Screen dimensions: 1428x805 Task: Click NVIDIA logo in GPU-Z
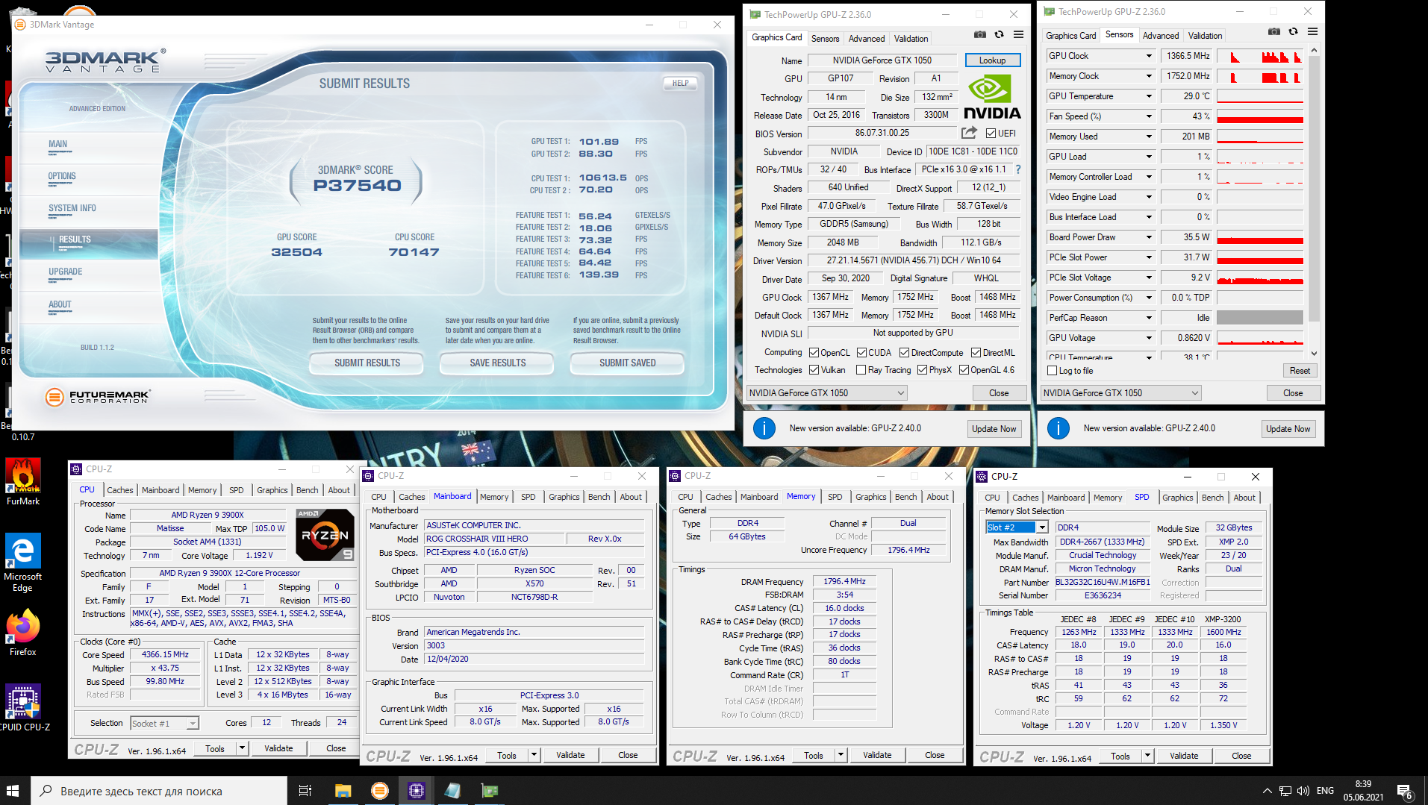coord(992,98)
